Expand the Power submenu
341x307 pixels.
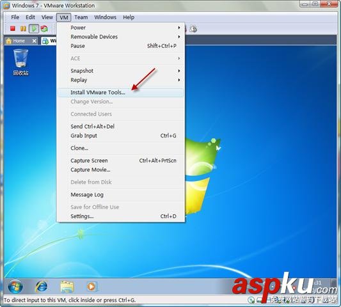point(120,28)
